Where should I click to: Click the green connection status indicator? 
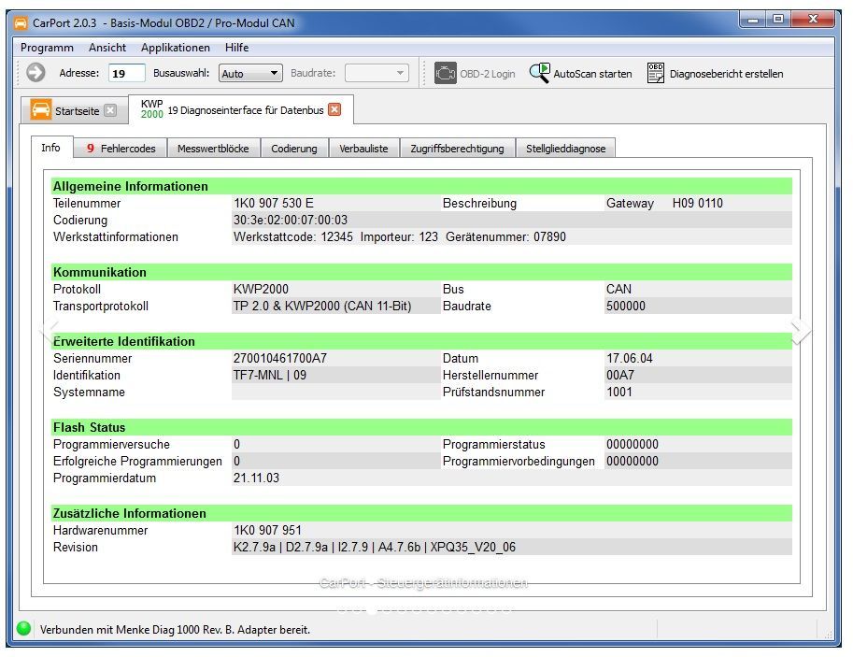23,629
